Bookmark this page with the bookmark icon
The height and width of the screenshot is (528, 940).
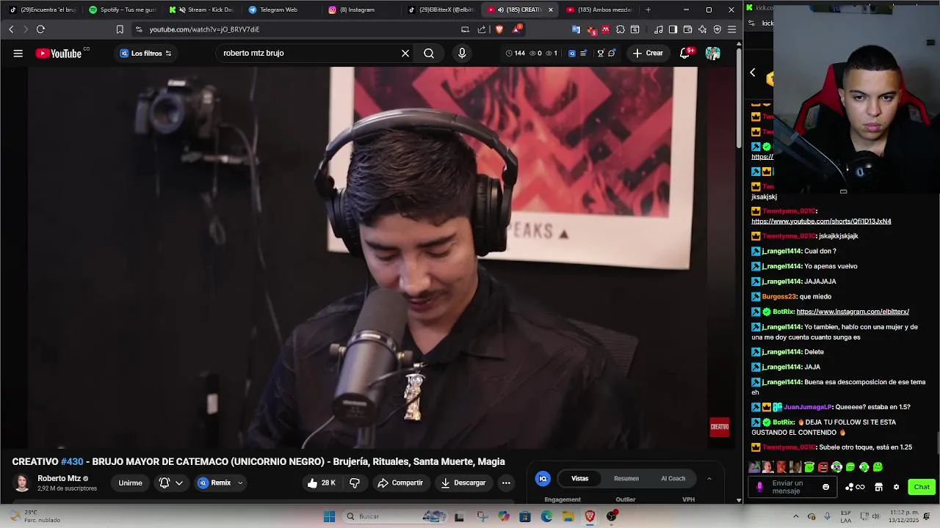(x=120, y=29)
